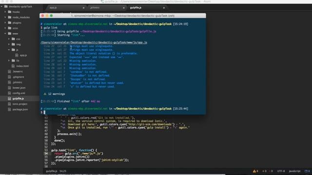Click the config.xml file icon
This screenshot has height=175, width=312.
point(9,93)
